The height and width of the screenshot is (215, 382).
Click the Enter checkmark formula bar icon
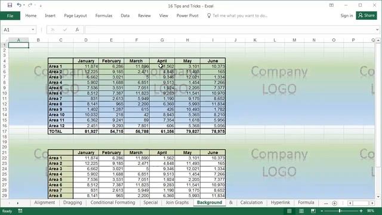[x=65, y=30]
